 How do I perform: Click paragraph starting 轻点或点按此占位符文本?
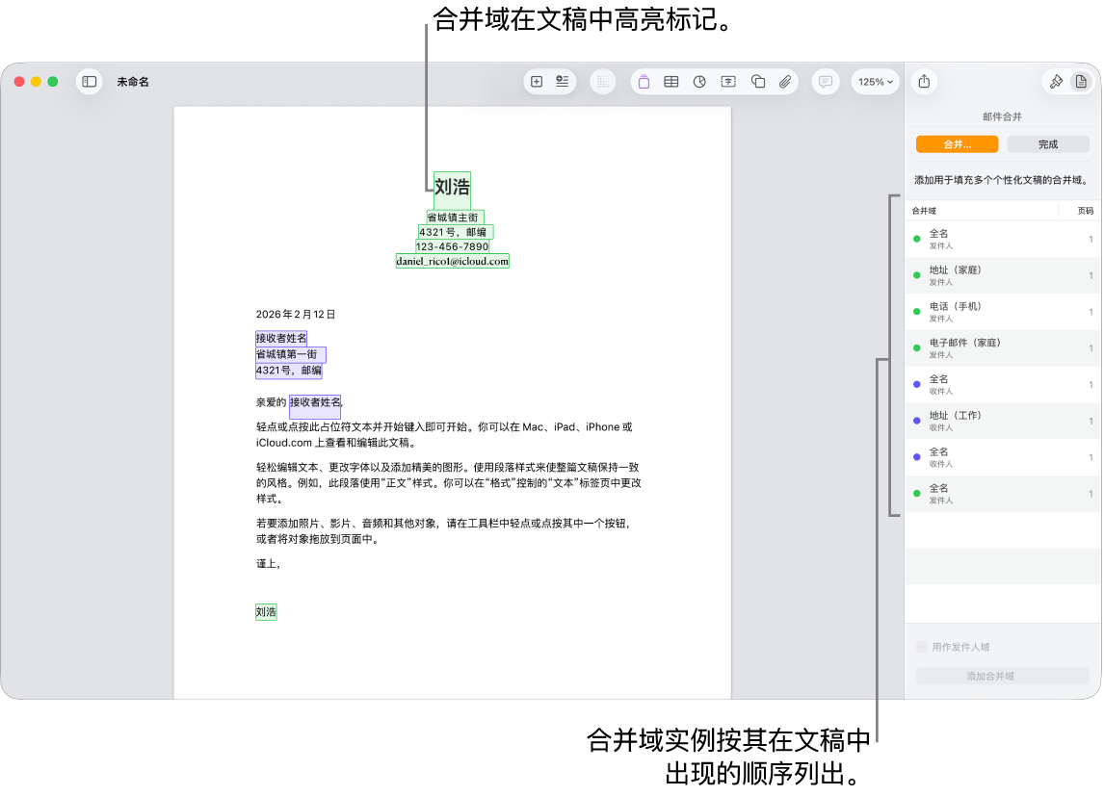coord(444,434)
